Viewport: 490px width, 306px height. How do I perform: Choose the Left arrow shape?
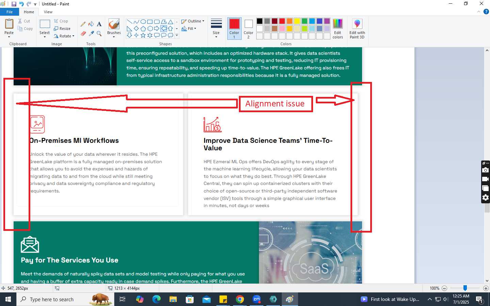click(x=164, y=28)
